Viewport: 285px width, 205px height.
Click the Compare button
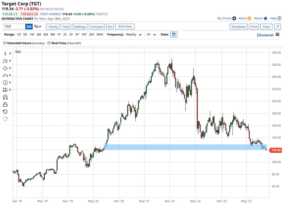97,26
